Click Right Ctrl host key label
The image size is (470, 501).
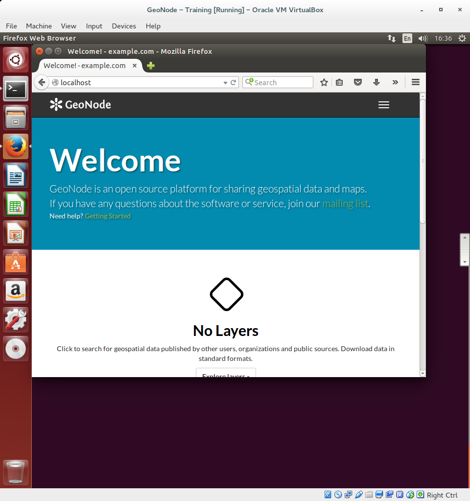[x=442, y=495]
